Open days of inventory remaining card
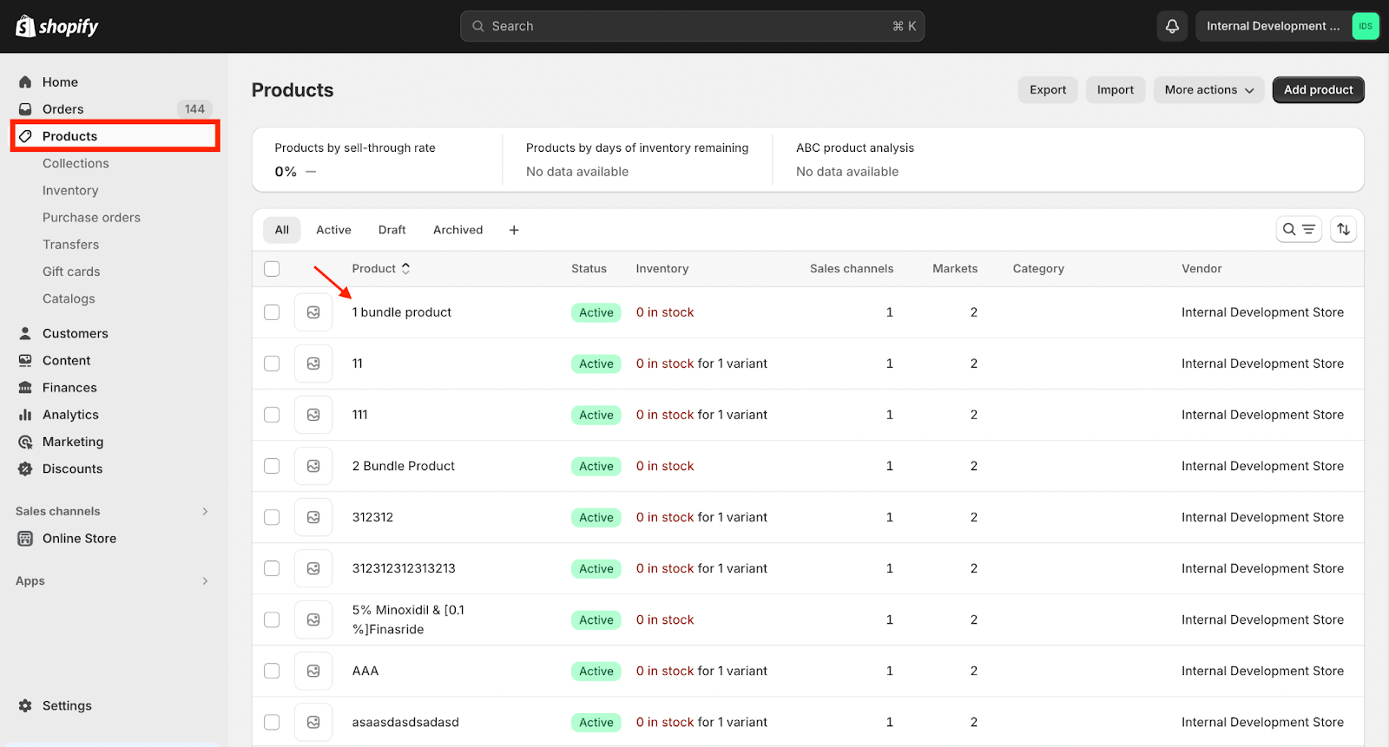 [x=637, y=160]
